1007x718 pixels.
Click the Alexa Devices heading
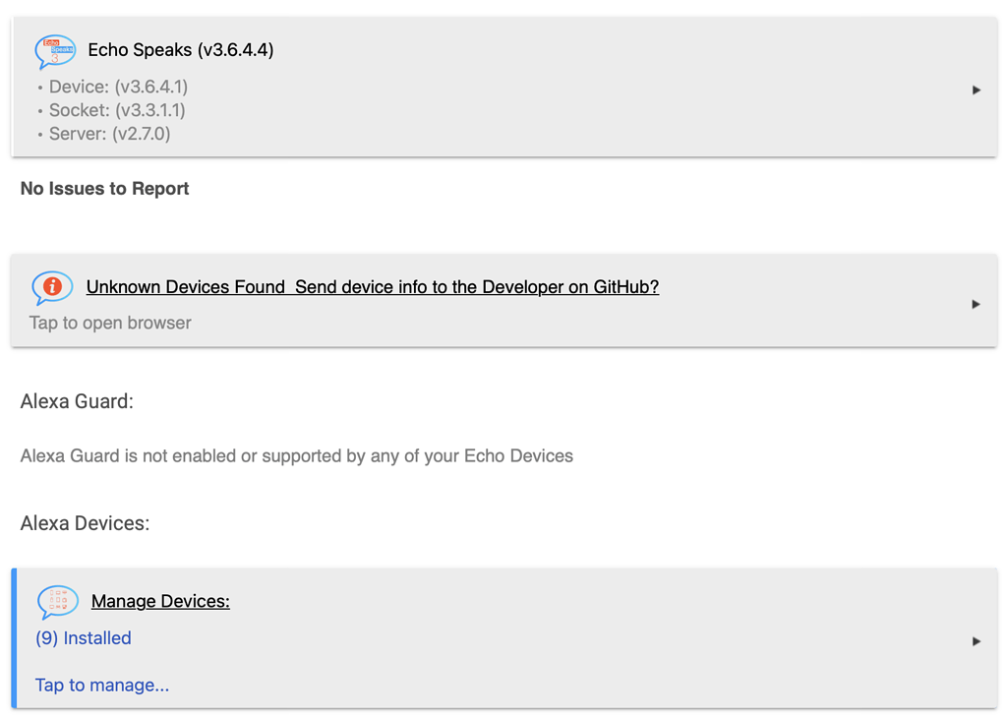(85, 523)
